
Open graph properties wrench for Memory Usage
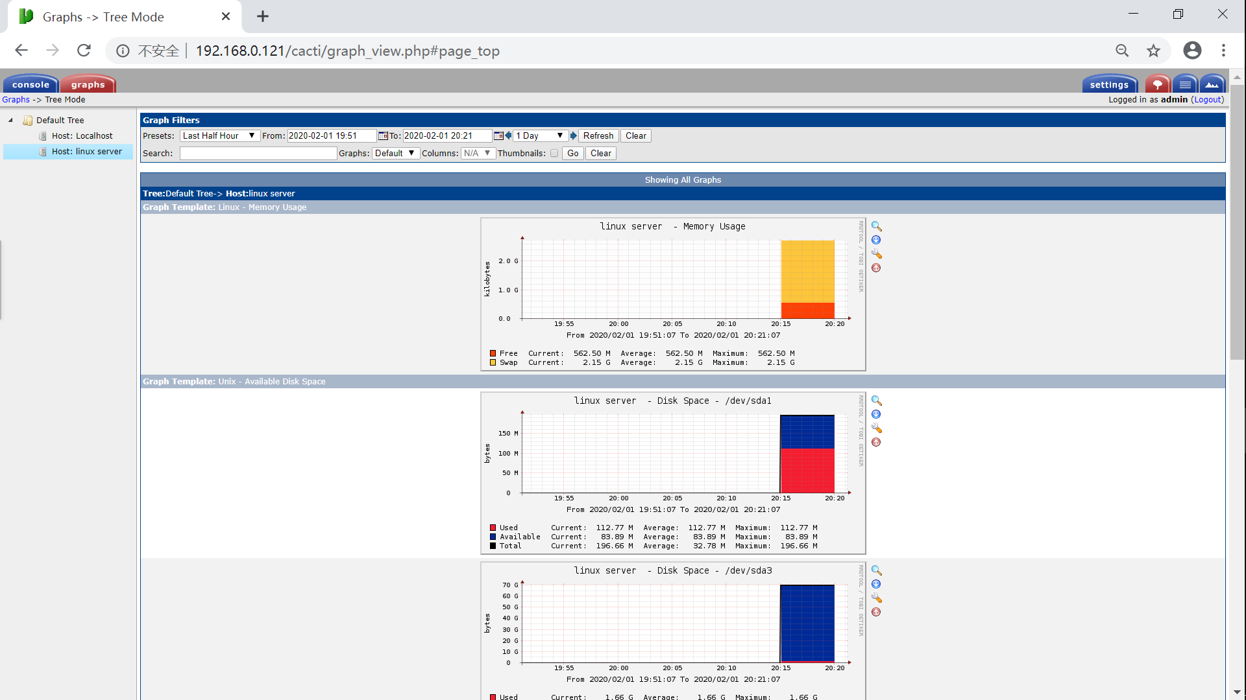point(876,253)
